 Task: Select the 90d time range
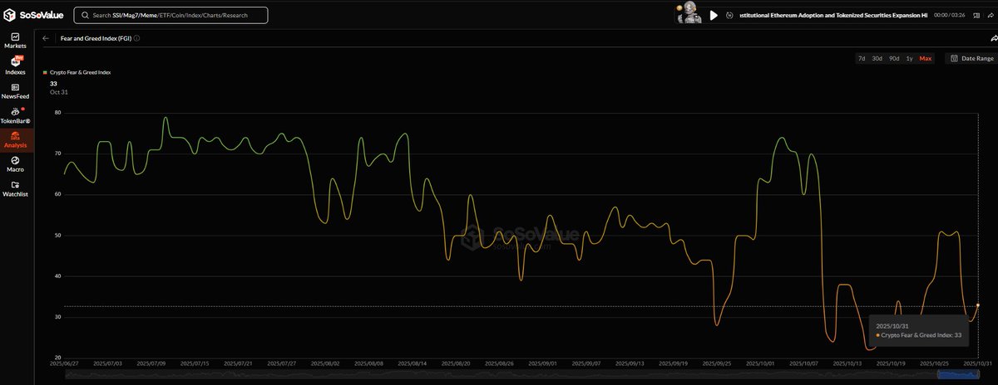tap(894, 58)
